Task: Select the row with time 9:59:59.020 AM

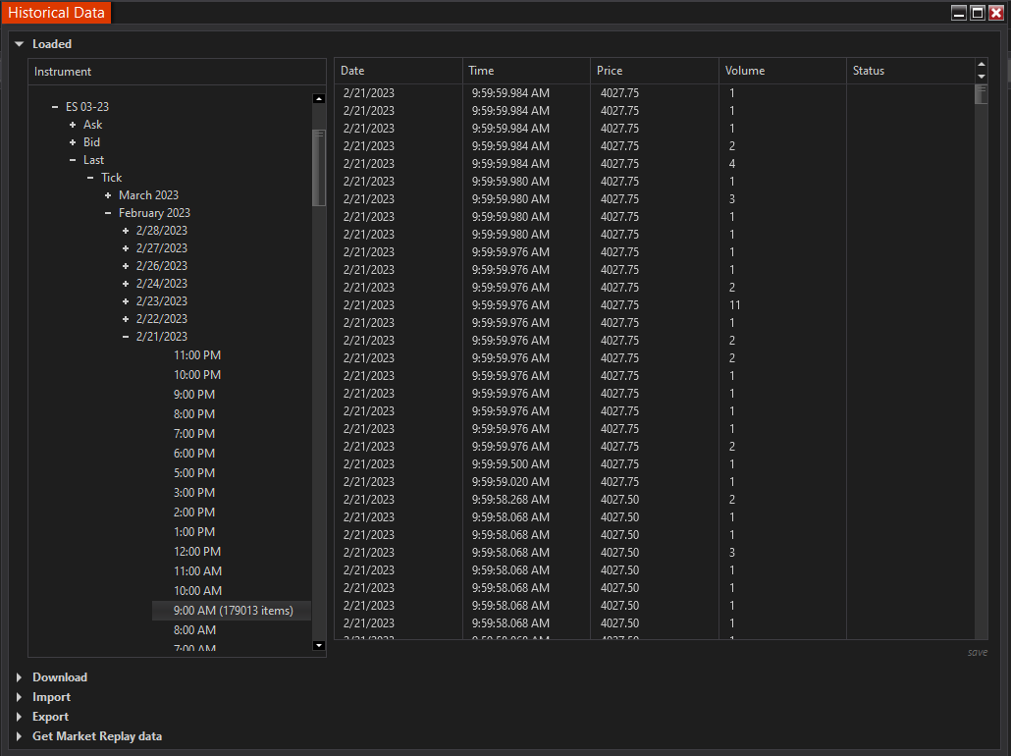Action: (655, 482)
